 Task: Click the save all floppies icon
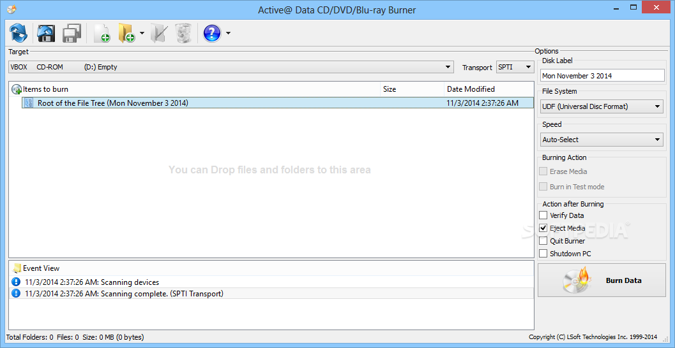click(72, 33)
